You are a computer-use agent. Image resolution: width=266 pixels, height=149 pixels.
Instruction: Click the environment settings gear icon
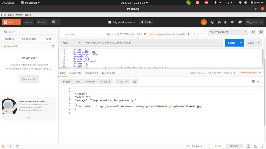pos(261,32)
